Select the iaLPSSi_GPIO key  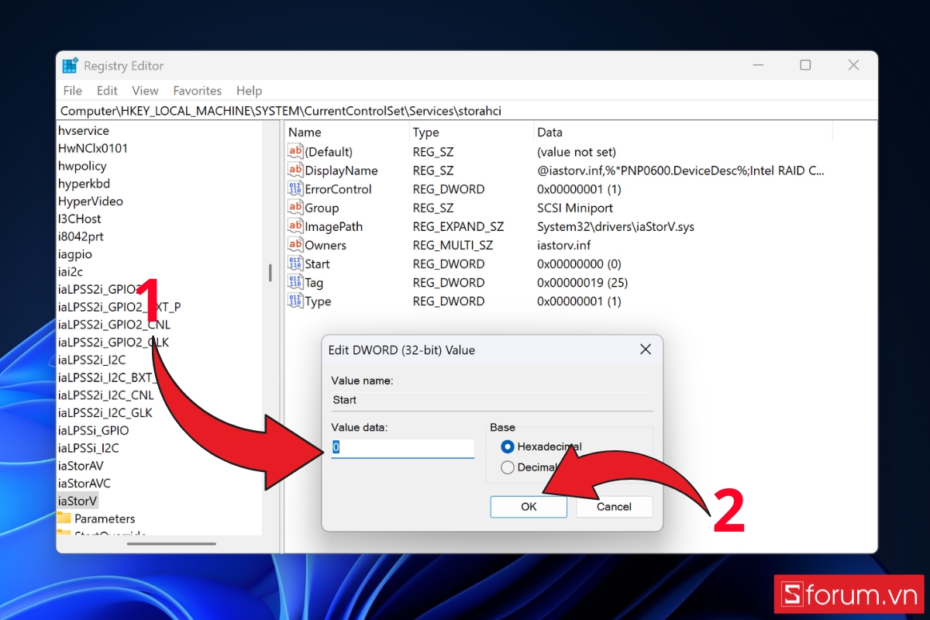click(94, 430)
